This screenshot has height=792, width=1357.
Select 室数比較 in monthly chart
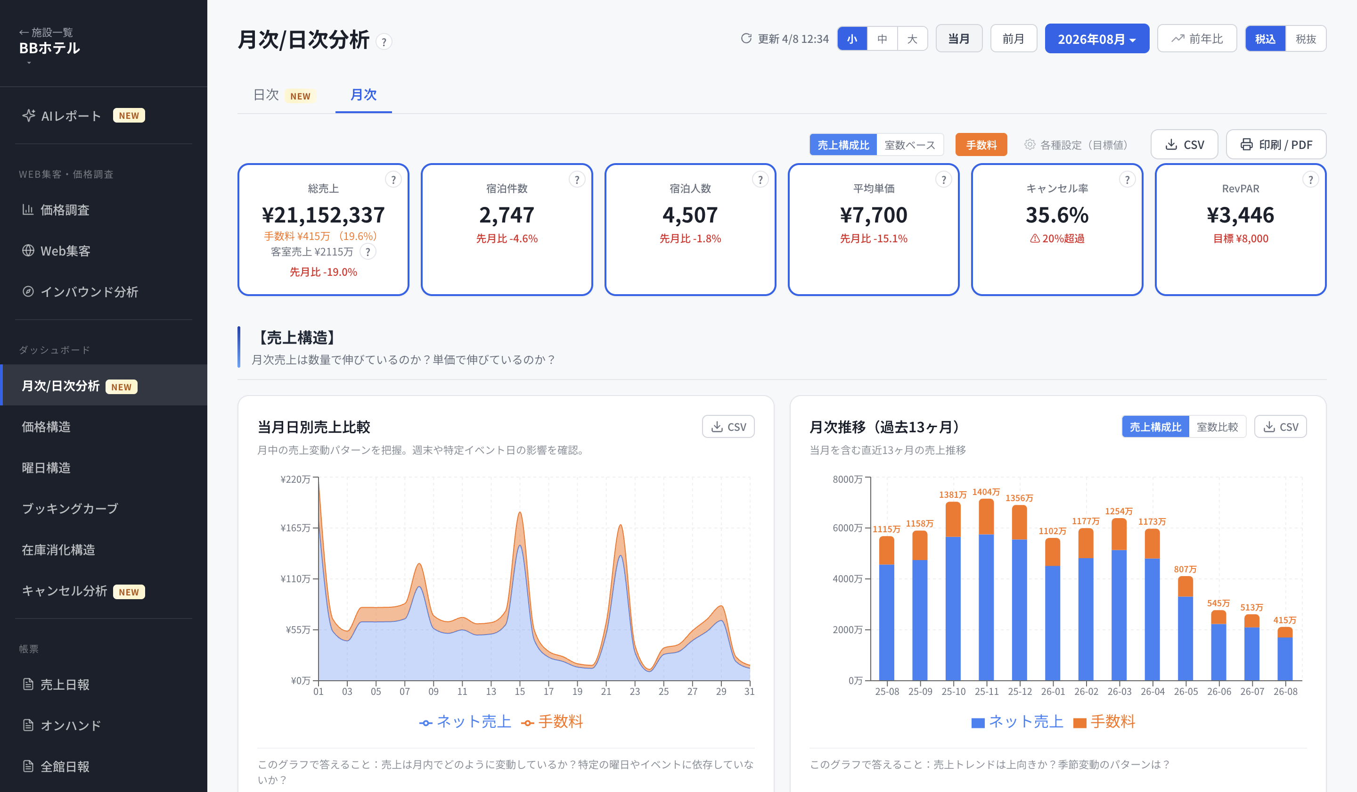click(x=1217, y=427)
